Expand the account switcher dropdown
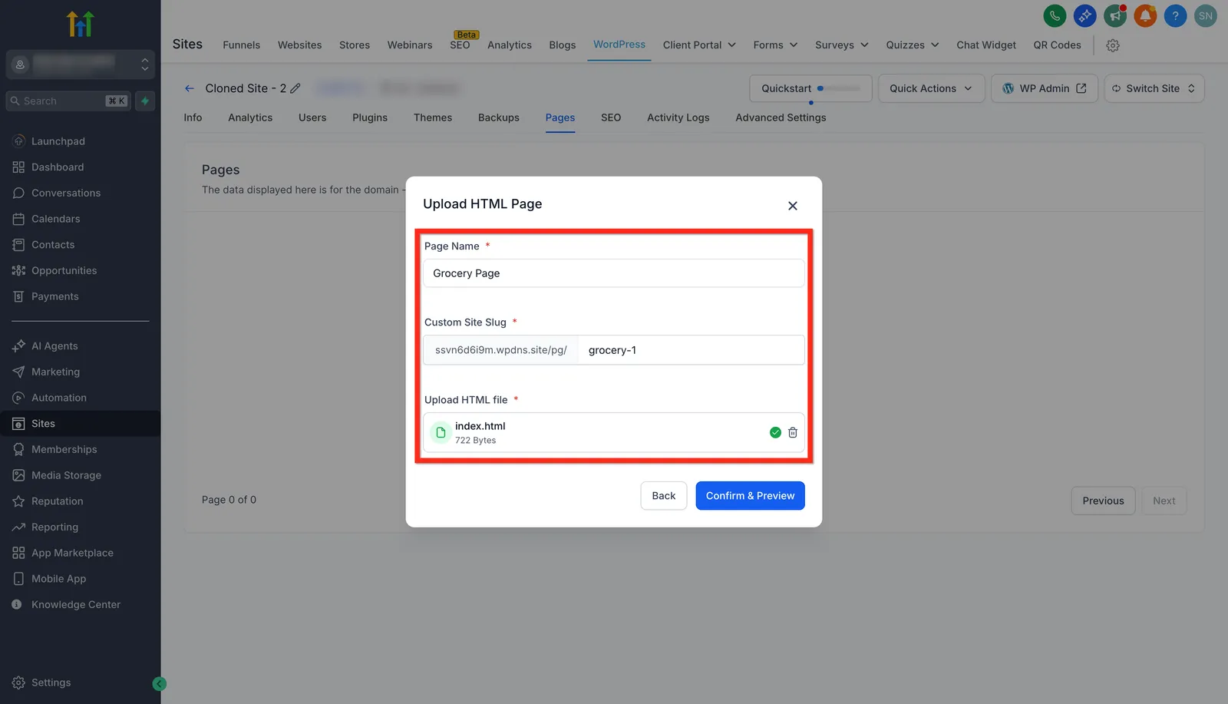Image resolution: width=1228 pixels, height=704 pixels. [81, 64]
